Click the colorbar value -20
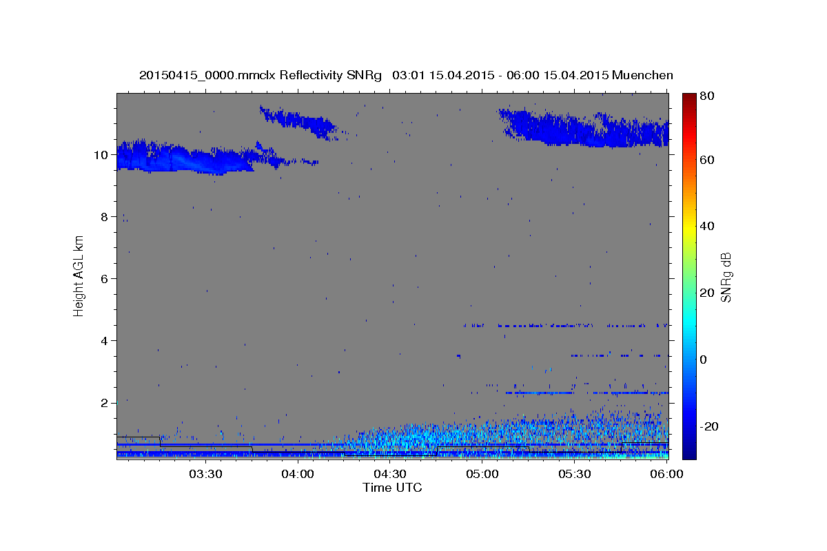The height and width of the screenshot is (551, 827). point(709,426)
